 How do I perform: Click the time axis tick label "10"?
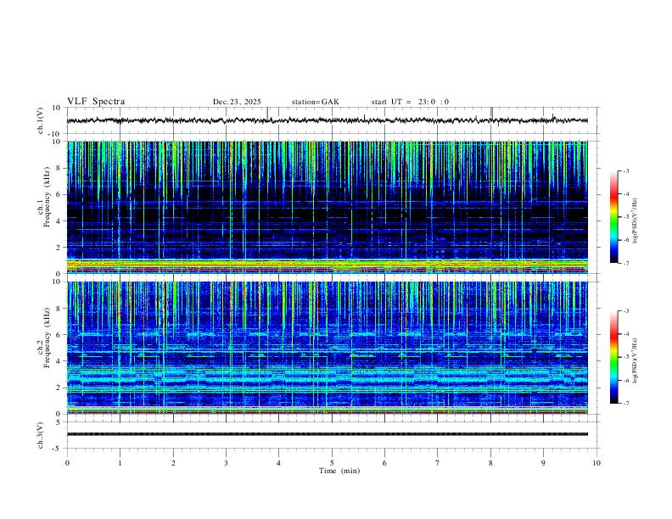coord(596,463)
